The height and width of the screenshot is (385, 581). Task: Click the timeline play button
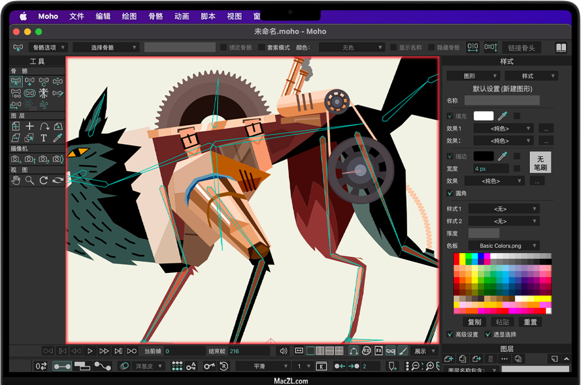pos(90,351)
